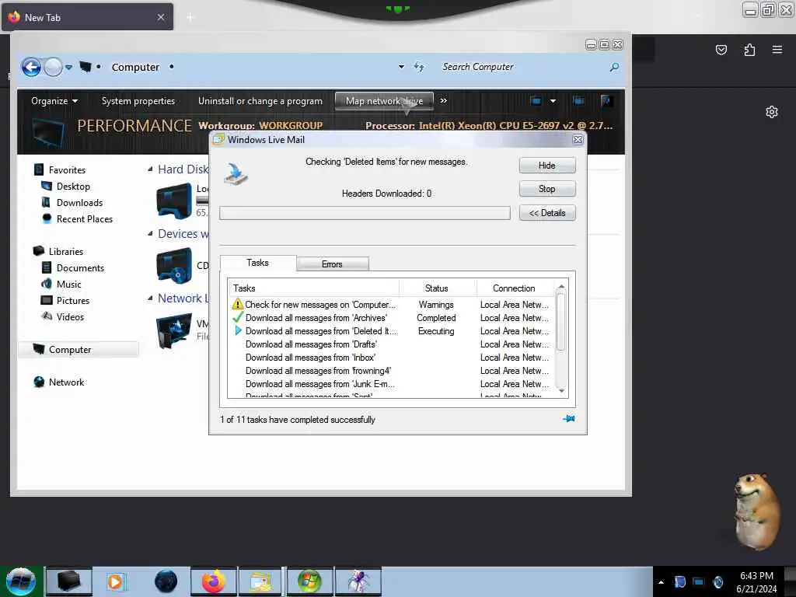Viewport: 796px width, 597px height.
Task: Show more toolbar commands chevron
Action: click(444, 100)
